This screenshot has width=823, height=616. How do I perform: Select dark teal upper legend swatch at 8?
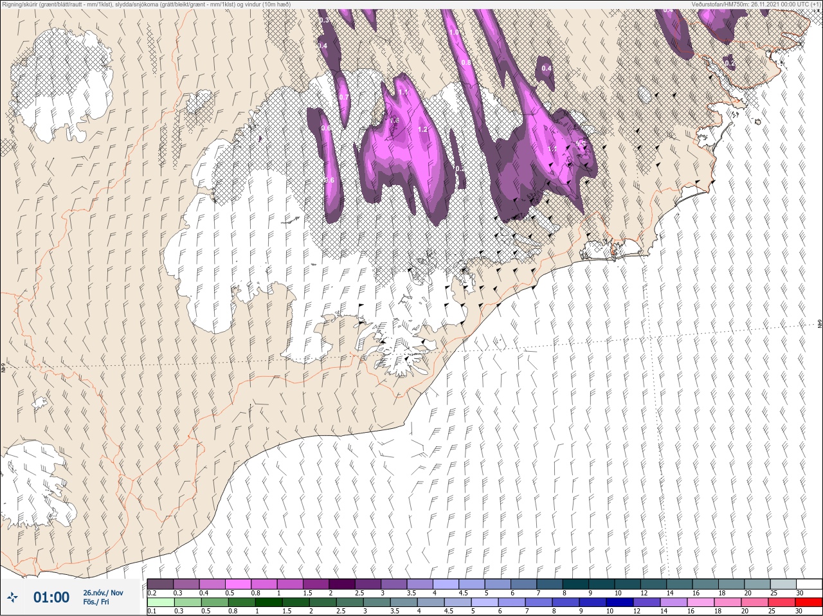coord(576,584)
